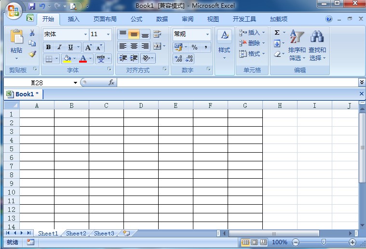Image resolution: width=366 pixels, height=249 pixels.
Task: Click the percent style icon
Action: [x=194, y=47]
